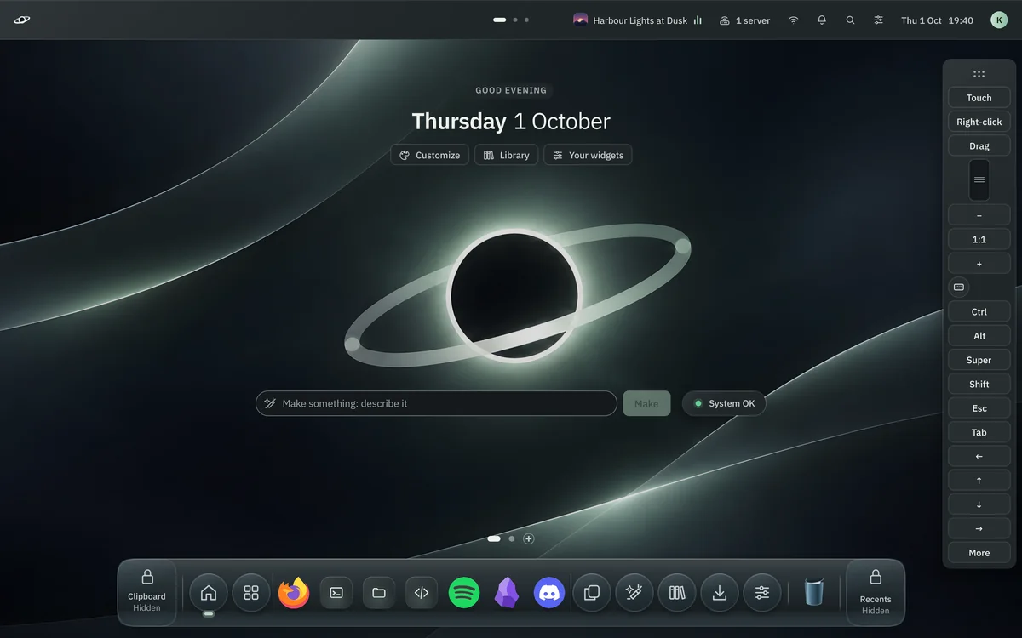The width and height of the screenshot is (1022, 638).
Task: Open quick settings sliders in top bar
Action: [x=878, y=20]
